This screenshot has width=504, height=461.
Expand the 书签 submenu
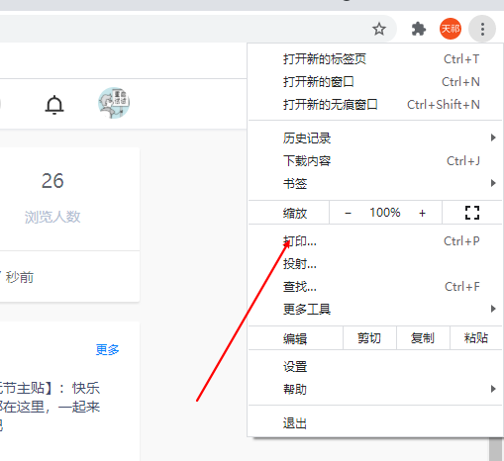click(x=375, y=183)
